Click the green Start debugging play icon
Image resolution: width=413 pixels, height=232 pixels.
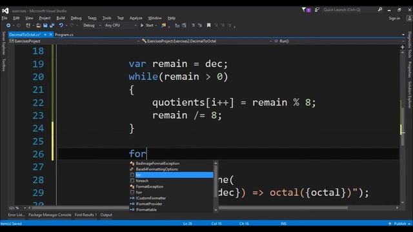pos(142,26)
